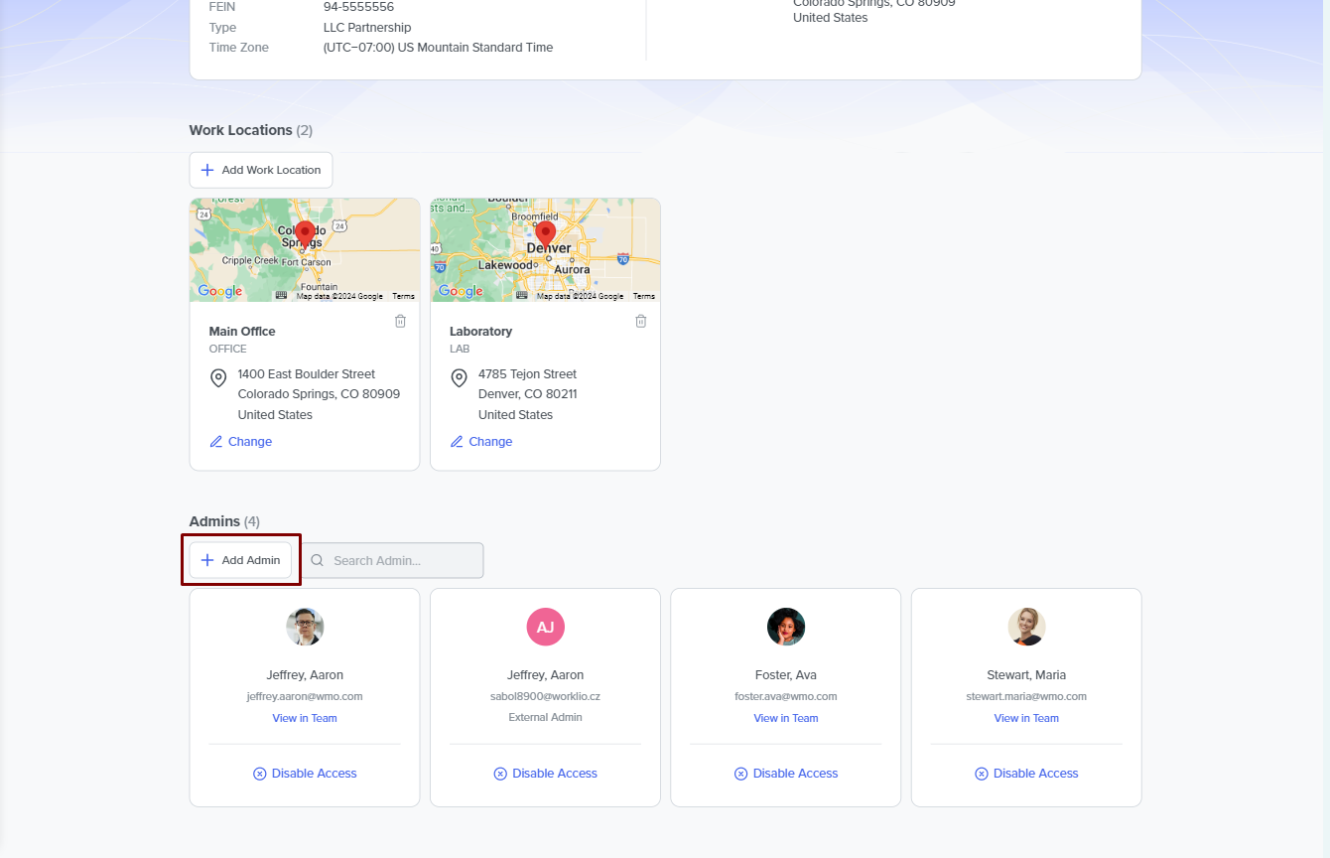Change the Main Office address
Screen dimensions: 1330x858
241,442
